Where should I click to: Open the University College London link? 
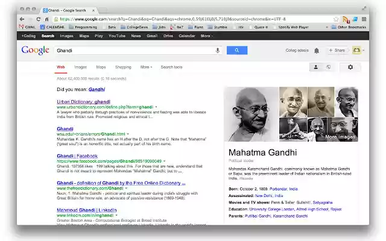(x=272, y=209)
